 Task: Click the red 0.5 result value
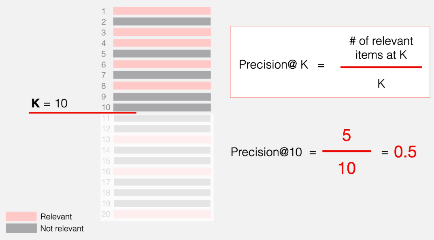pyautogui.click(x=405, y=152)
